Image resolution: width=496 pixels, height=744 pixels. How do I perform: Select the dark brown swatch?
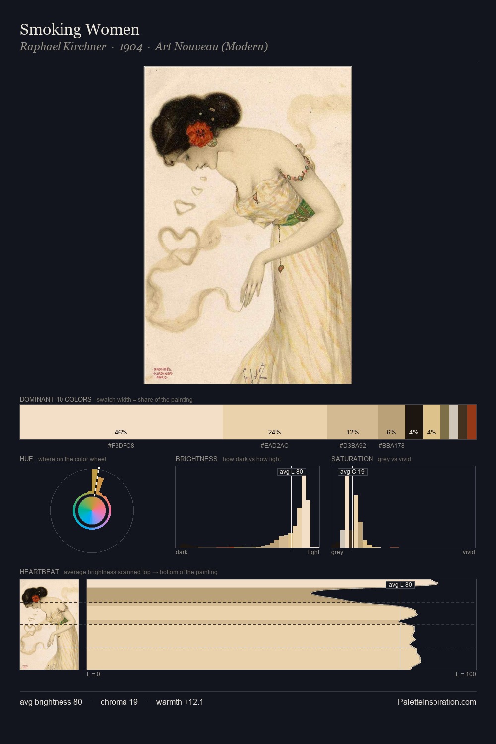[x=463, y=422]
